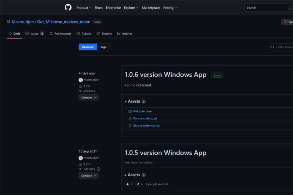Image resolution: width=293 pixels, height=195 pixels.
Task: Download Source code (tar.gz)
Action: coord(147,125)
